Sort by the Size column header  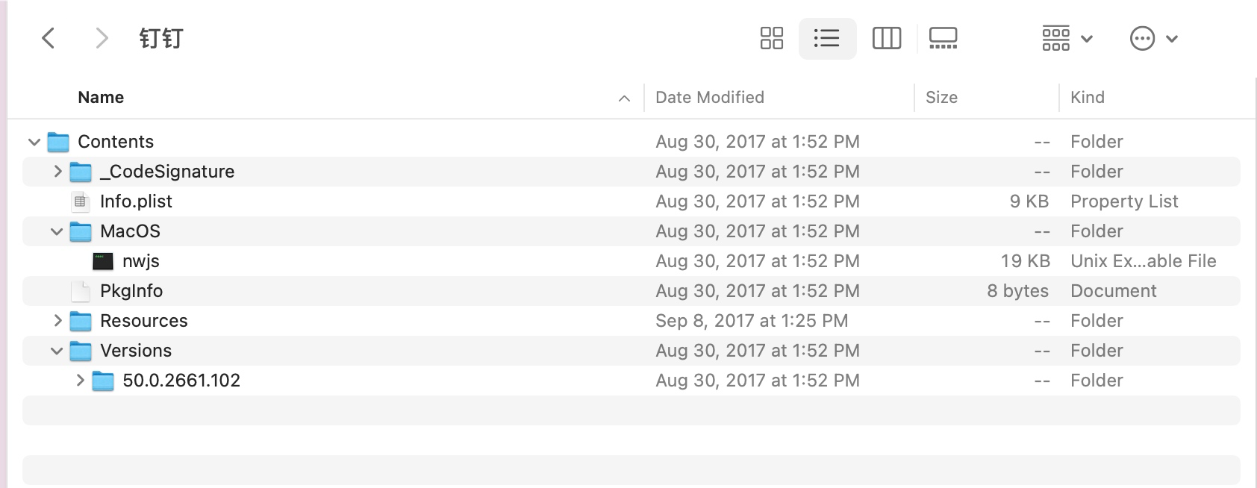[x=941, y=97]
